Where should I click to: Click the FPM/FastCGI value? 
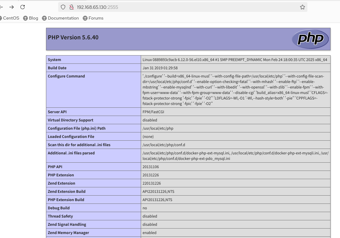click(153, 112)
